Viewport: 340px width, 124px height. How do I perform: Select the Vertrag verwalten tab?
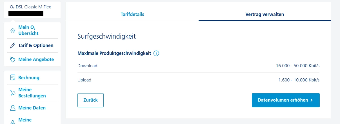[x=265, y=14]
